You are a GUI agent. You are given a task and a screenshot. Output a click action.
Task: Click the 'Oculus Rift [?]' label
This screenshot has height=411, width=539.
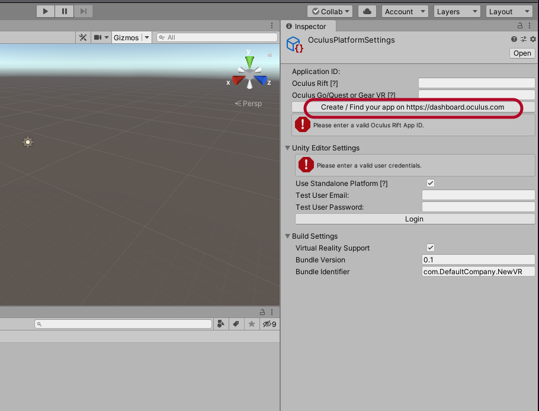pyautogui.click(x=315, y=83)
